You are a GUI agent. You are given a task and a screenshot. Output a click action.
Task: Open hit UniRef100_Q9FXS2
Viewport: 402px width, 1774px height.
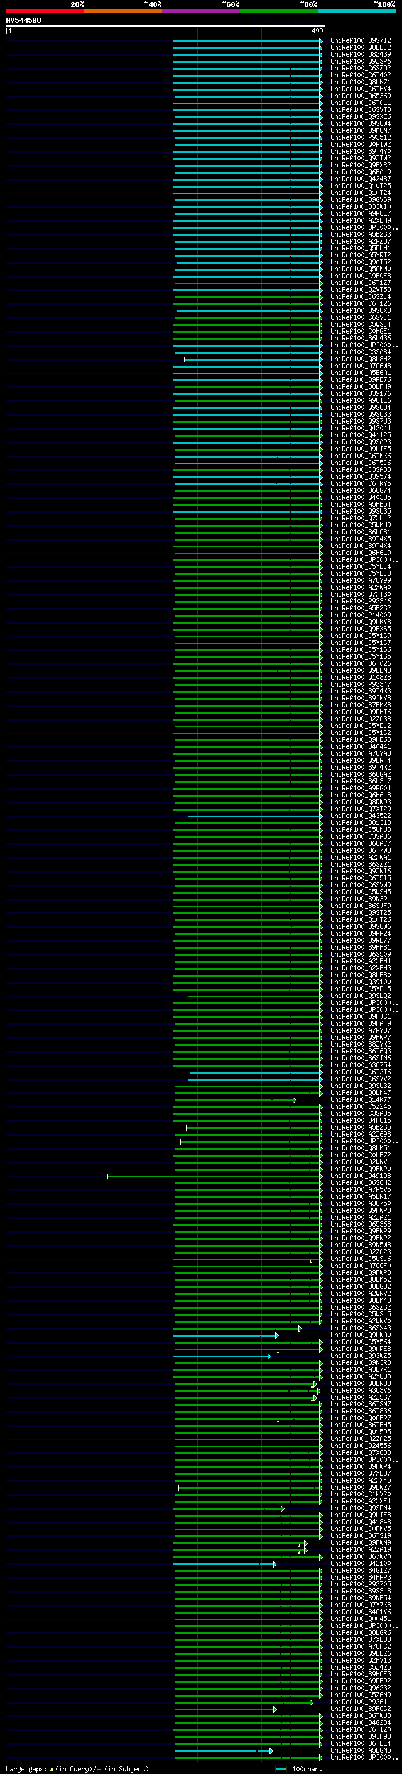361,166
